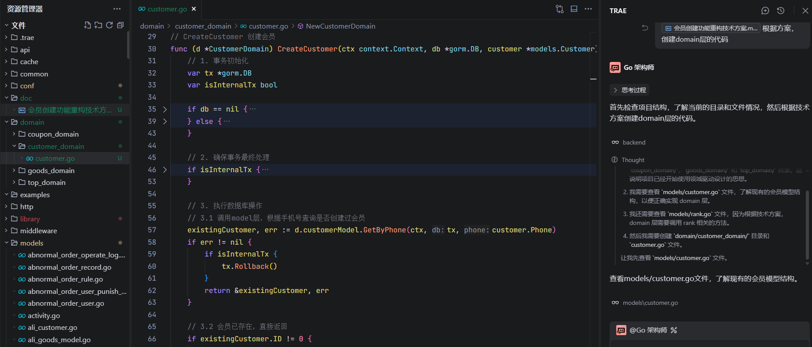The width and height of the screenshot is (812, 347).
Task: Click the Go 架构师 agent avatar
Action: click(615, 67)
